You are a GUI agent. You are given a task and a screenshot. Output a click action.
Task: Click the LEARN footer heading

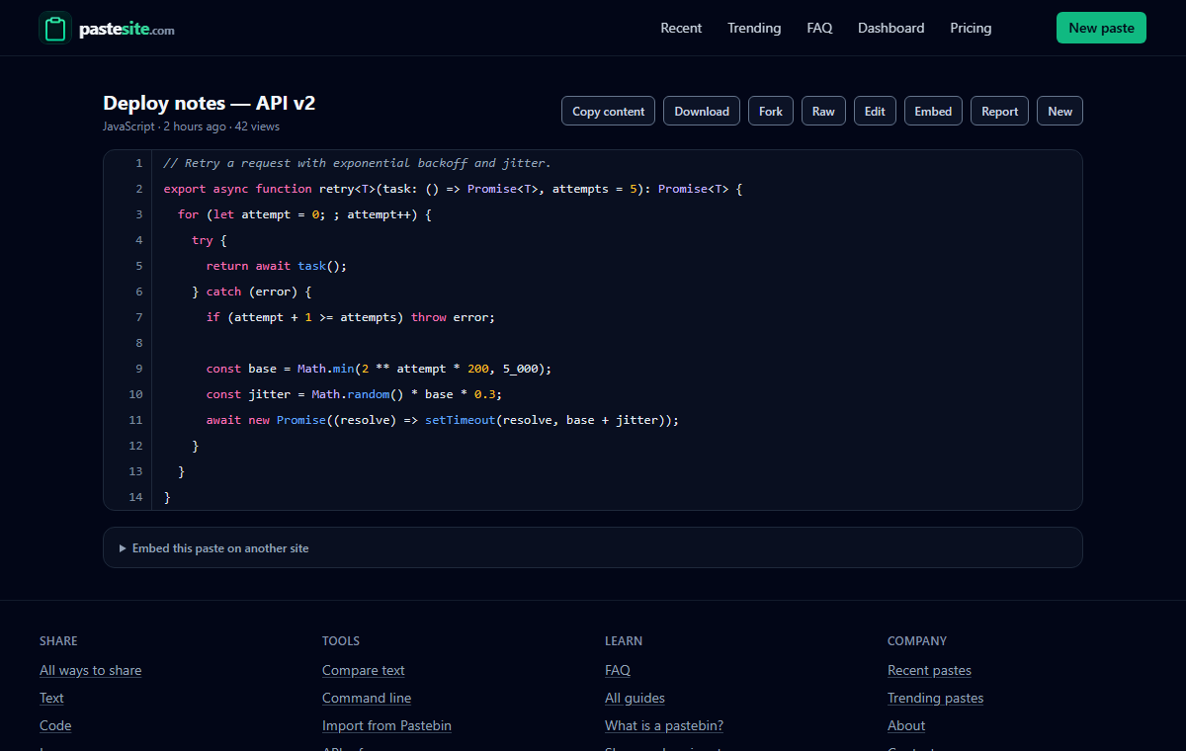[x=624, y=641]
